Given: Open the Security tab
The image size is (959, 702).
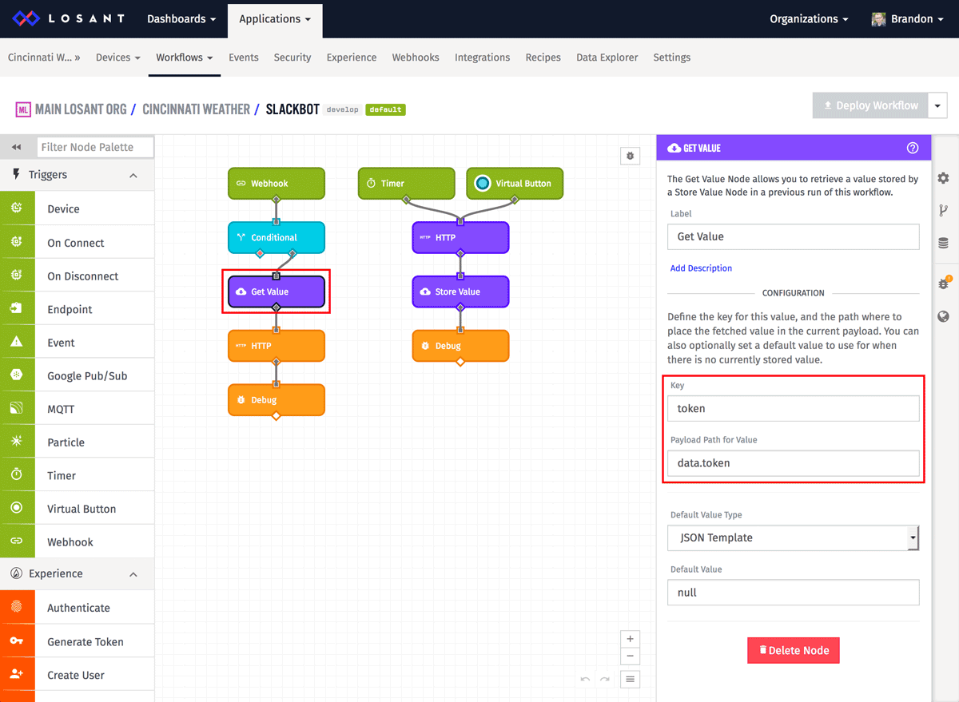Looking at the screenshot, I should tap(292, 58).
